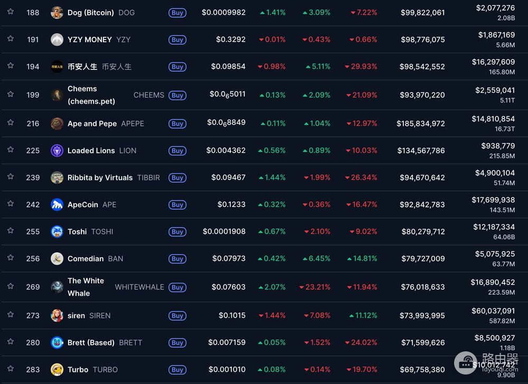The height and width of the screenshot is (384, 528).
Task: Buy Ape and Pepe APEPE
Action: [x=177, y=124]
